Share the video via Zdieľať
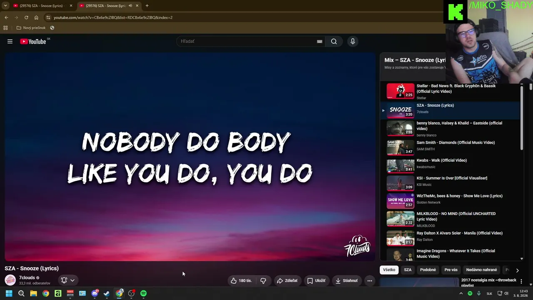 point(287,280)
